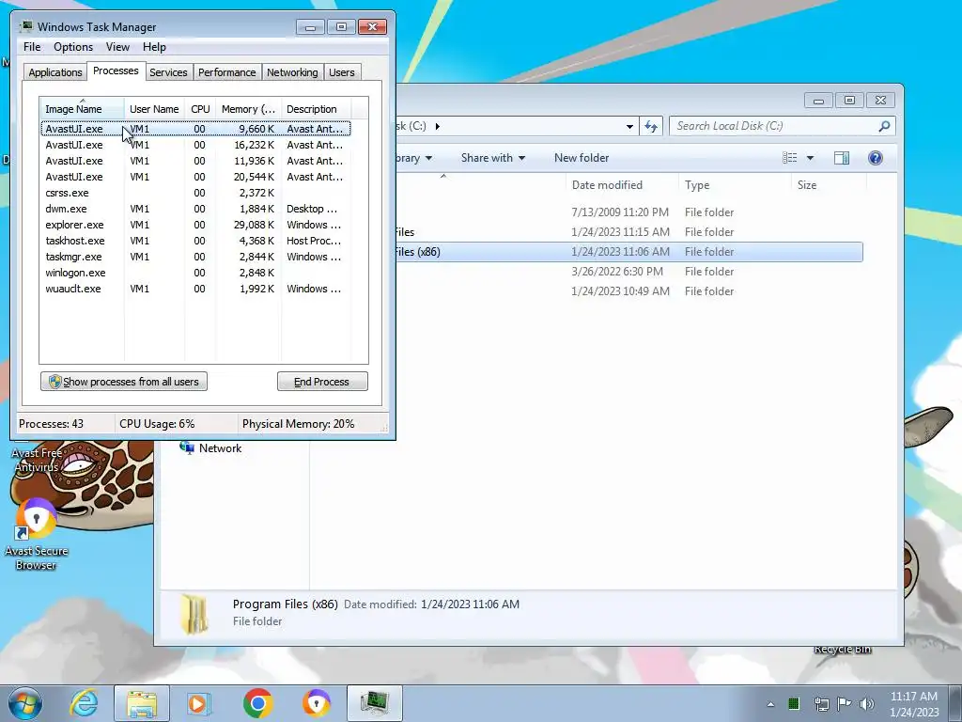Open address bar history dropdown in Explorer
This screenshot has width=962, height=722.
tap(629, 127)
